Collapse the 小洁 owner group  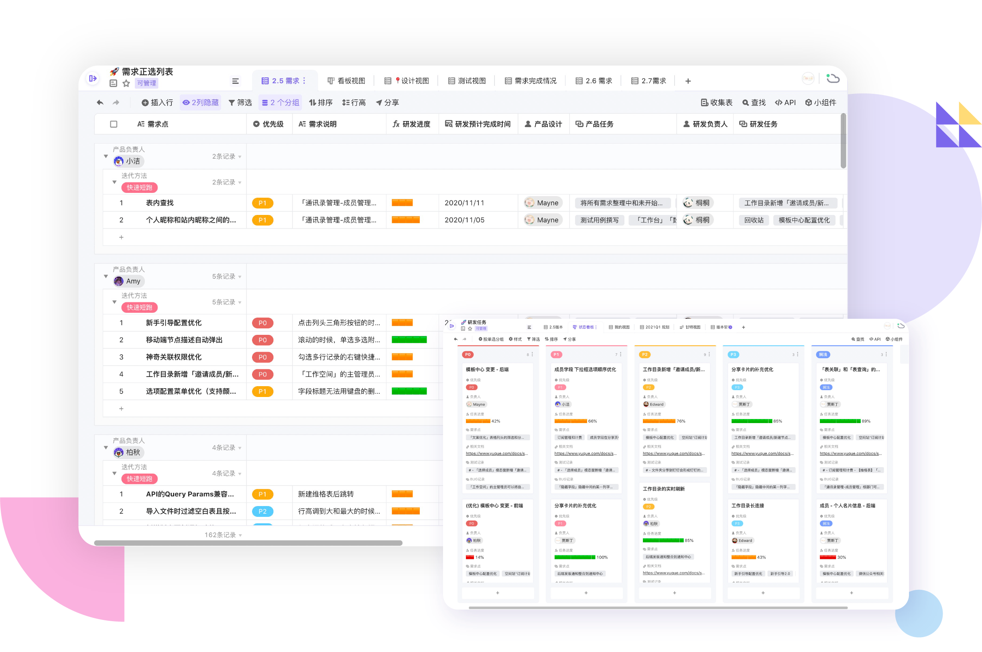[x=106, y=156]
